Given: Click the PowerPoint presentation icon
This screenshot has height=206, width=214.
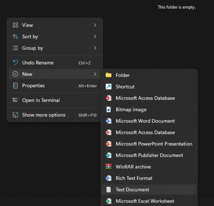Looking at the screenshot, I should click(x=109, y=144).
